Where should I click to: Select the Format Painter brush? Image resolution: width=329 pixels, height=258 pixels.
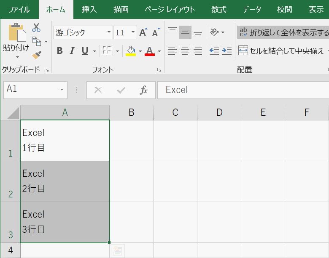(37, 55)
